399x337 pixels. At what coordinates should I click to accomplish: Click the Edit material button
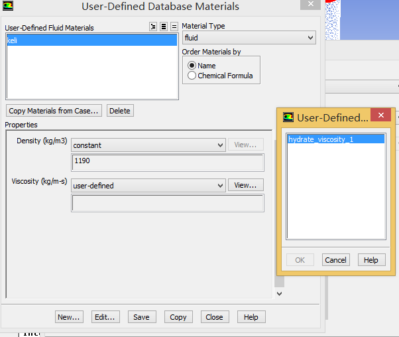coord(105,317)
